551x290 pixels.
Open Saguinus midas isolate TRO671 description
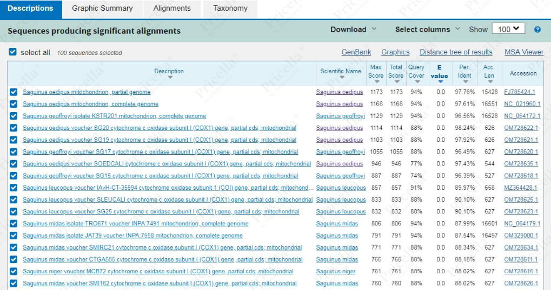tap(136, 224)
